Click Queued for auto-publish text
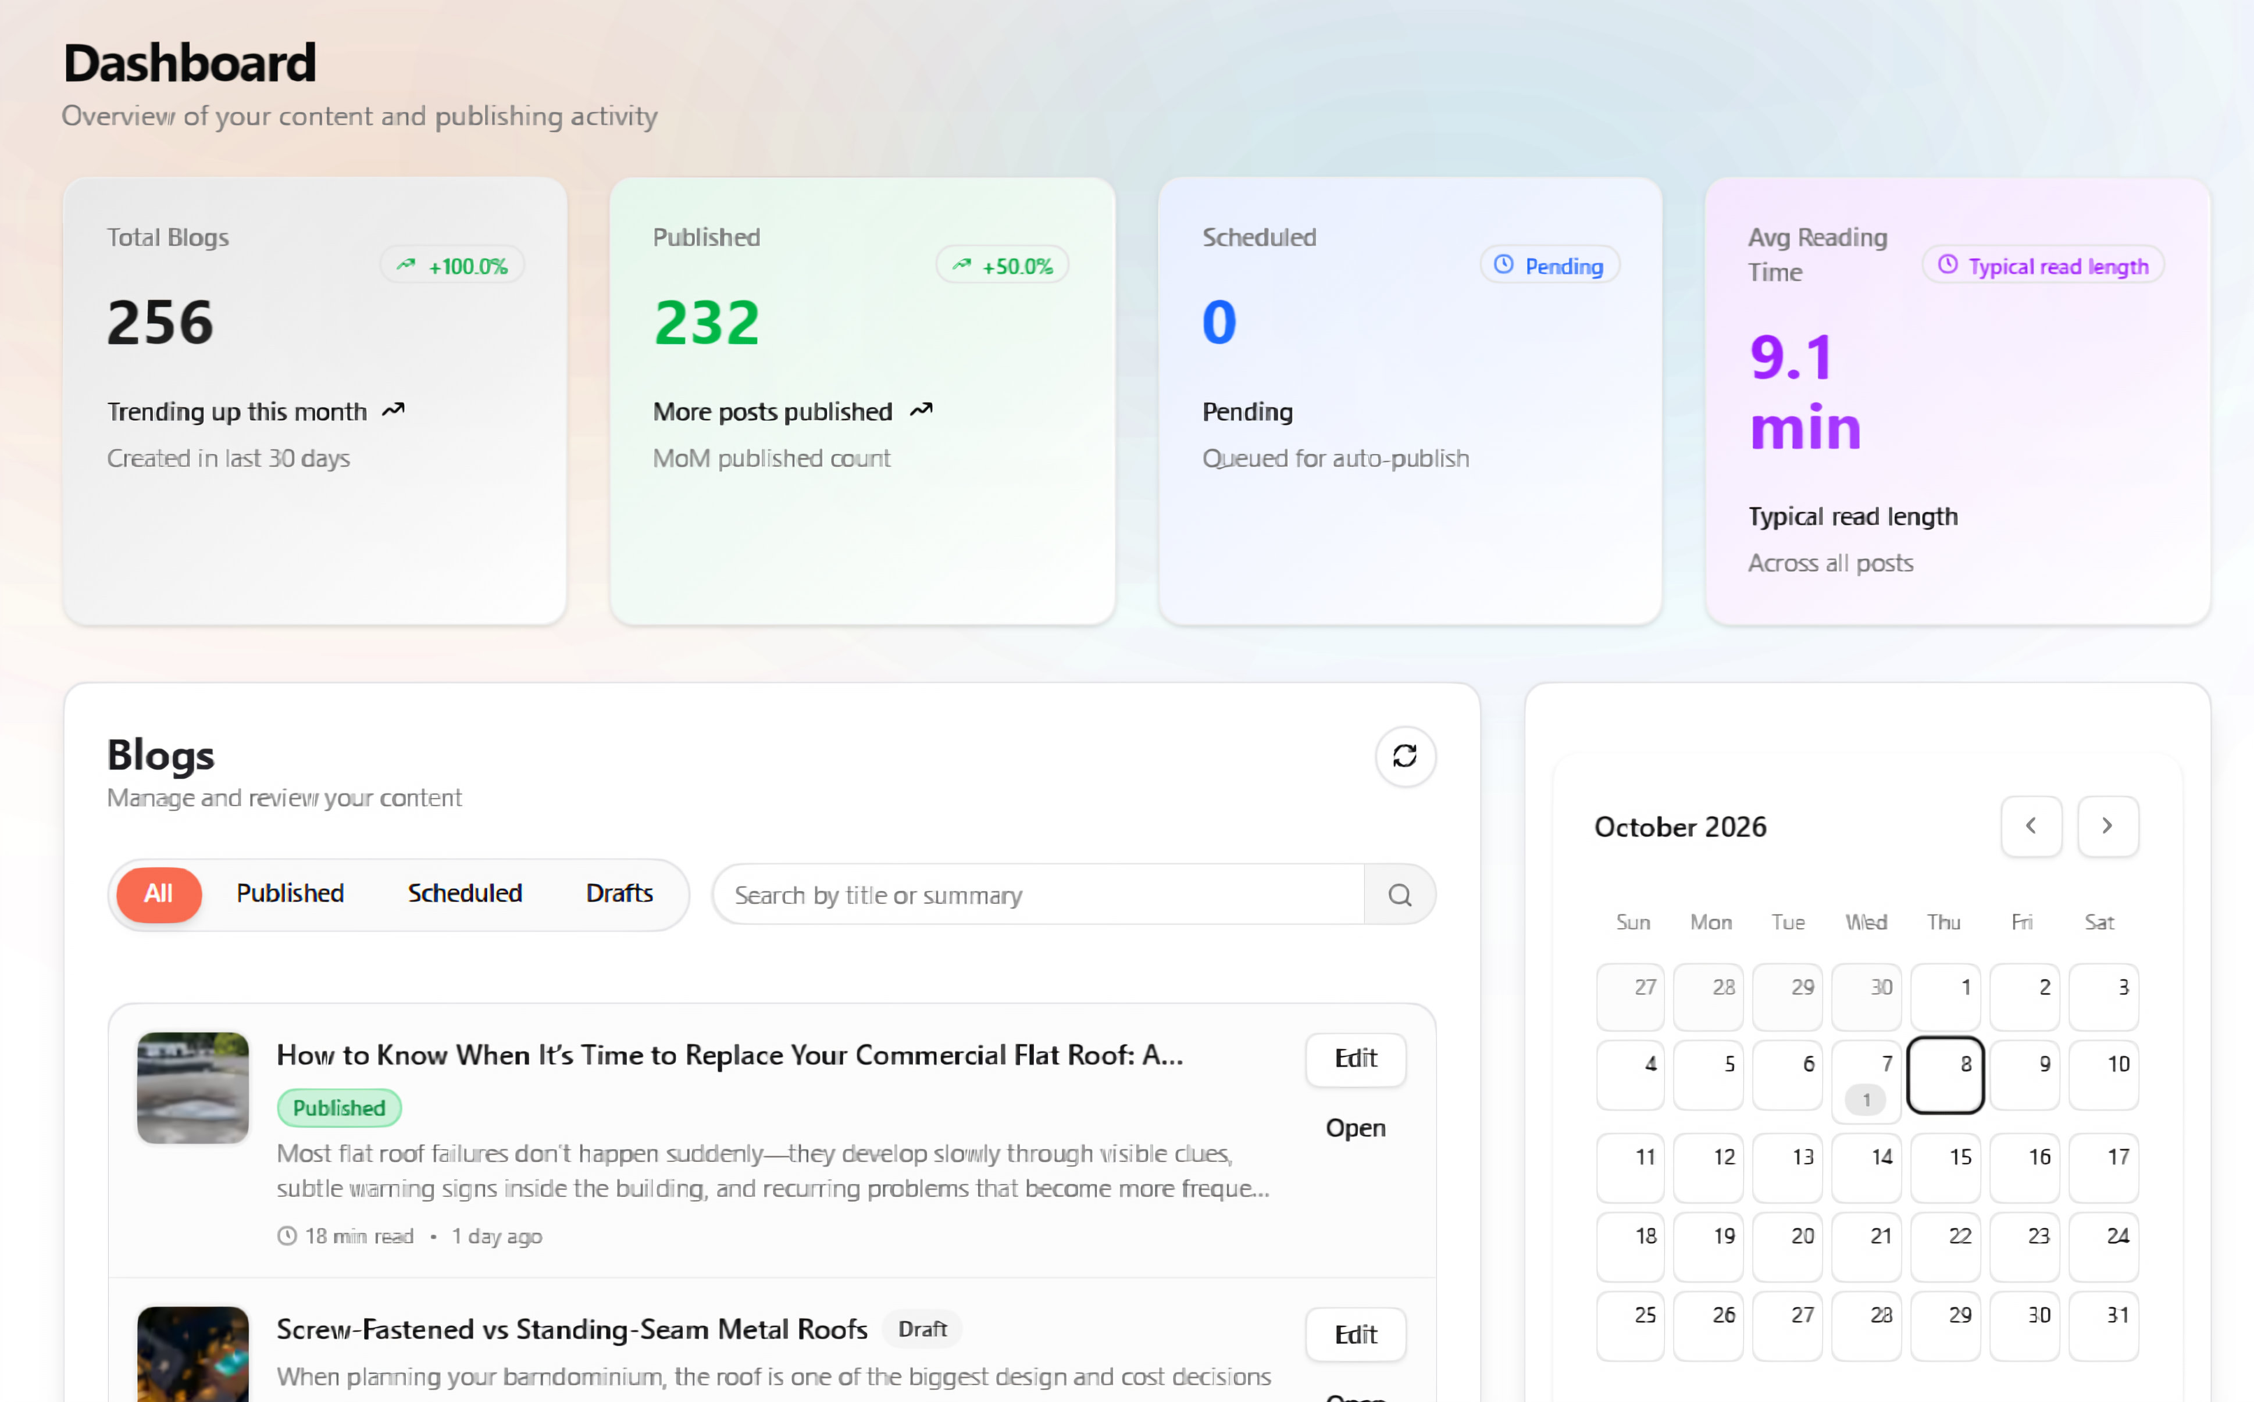Screen dimensions: 2254x1402 1335,458
